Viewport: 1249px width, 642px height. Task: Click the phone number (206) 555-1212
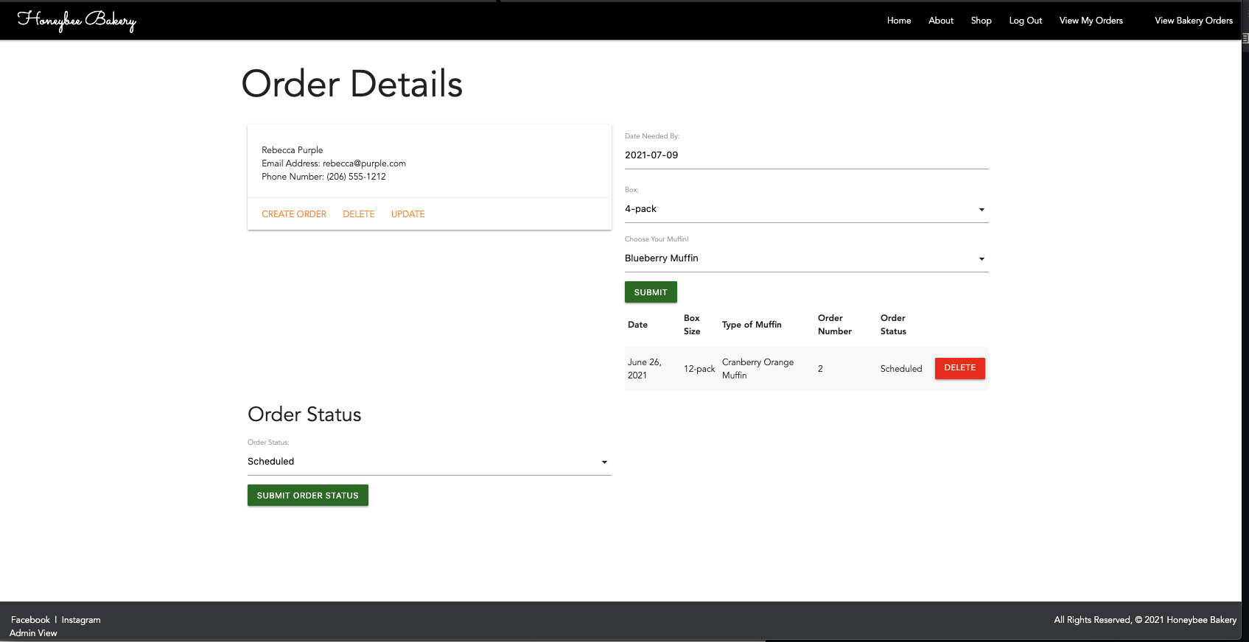pyautogui.click(x=356, y=177)
